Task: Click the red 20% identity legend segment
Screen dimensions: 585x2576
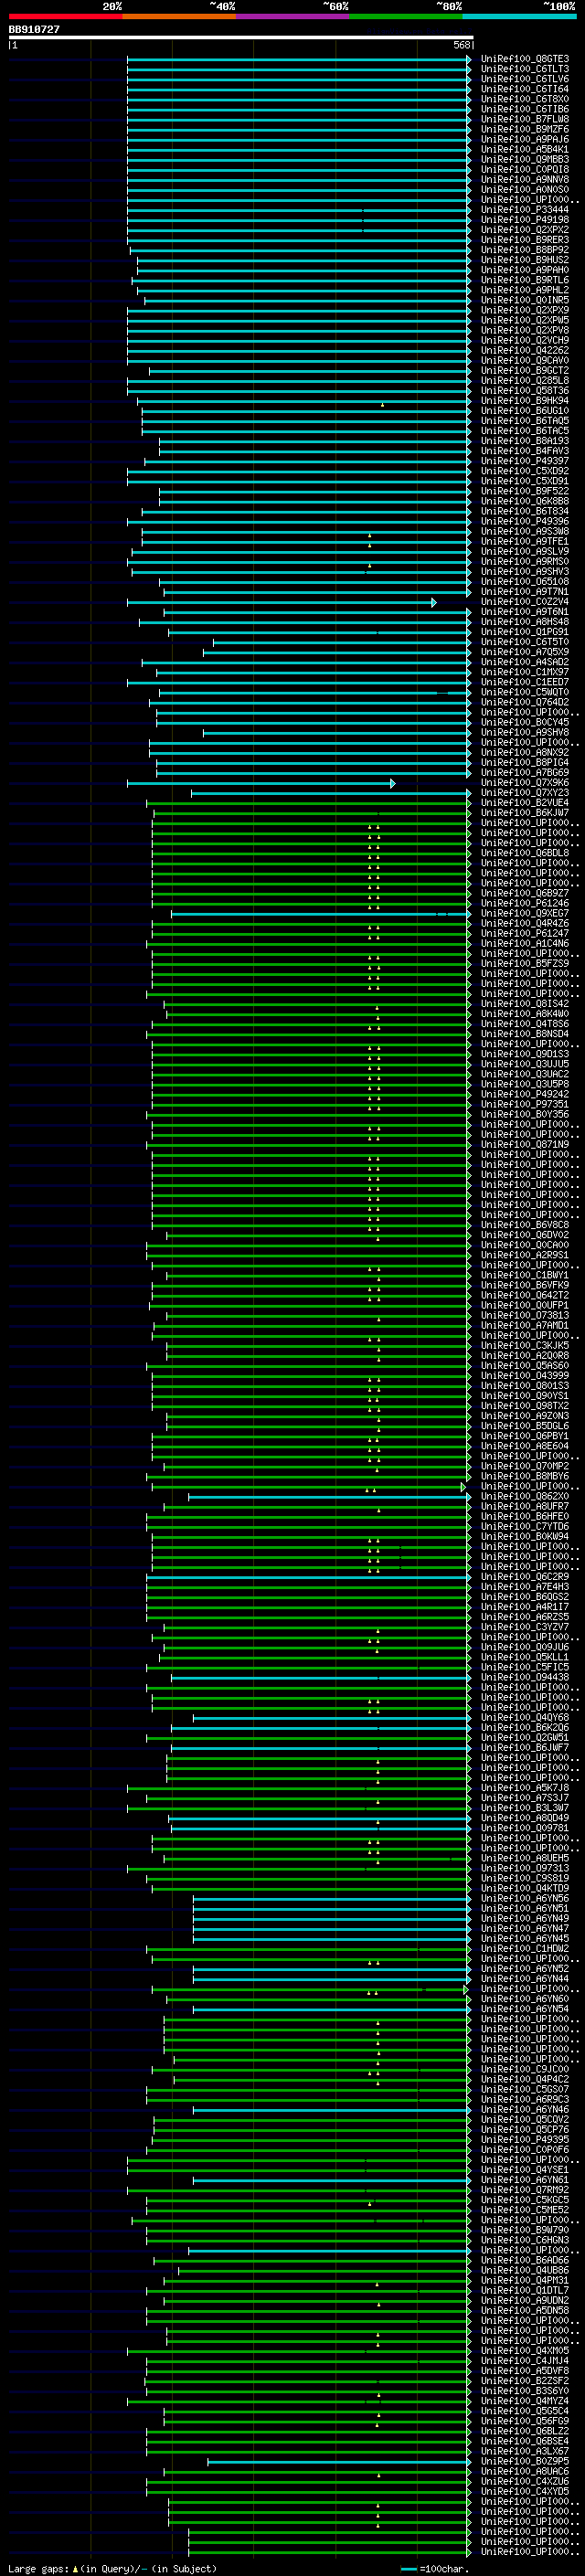Action: [x=65, y=16]
